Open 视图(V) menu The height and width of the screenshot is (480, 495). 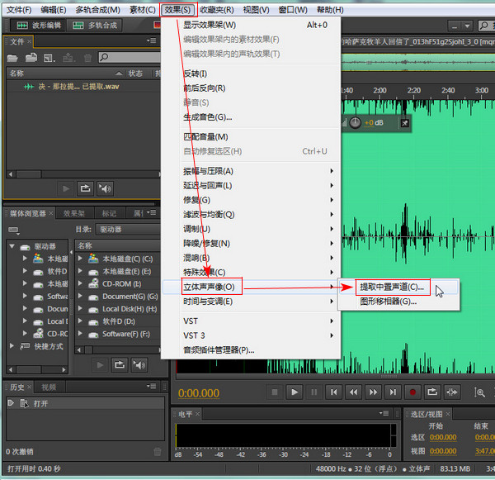[x=256, y=10]
